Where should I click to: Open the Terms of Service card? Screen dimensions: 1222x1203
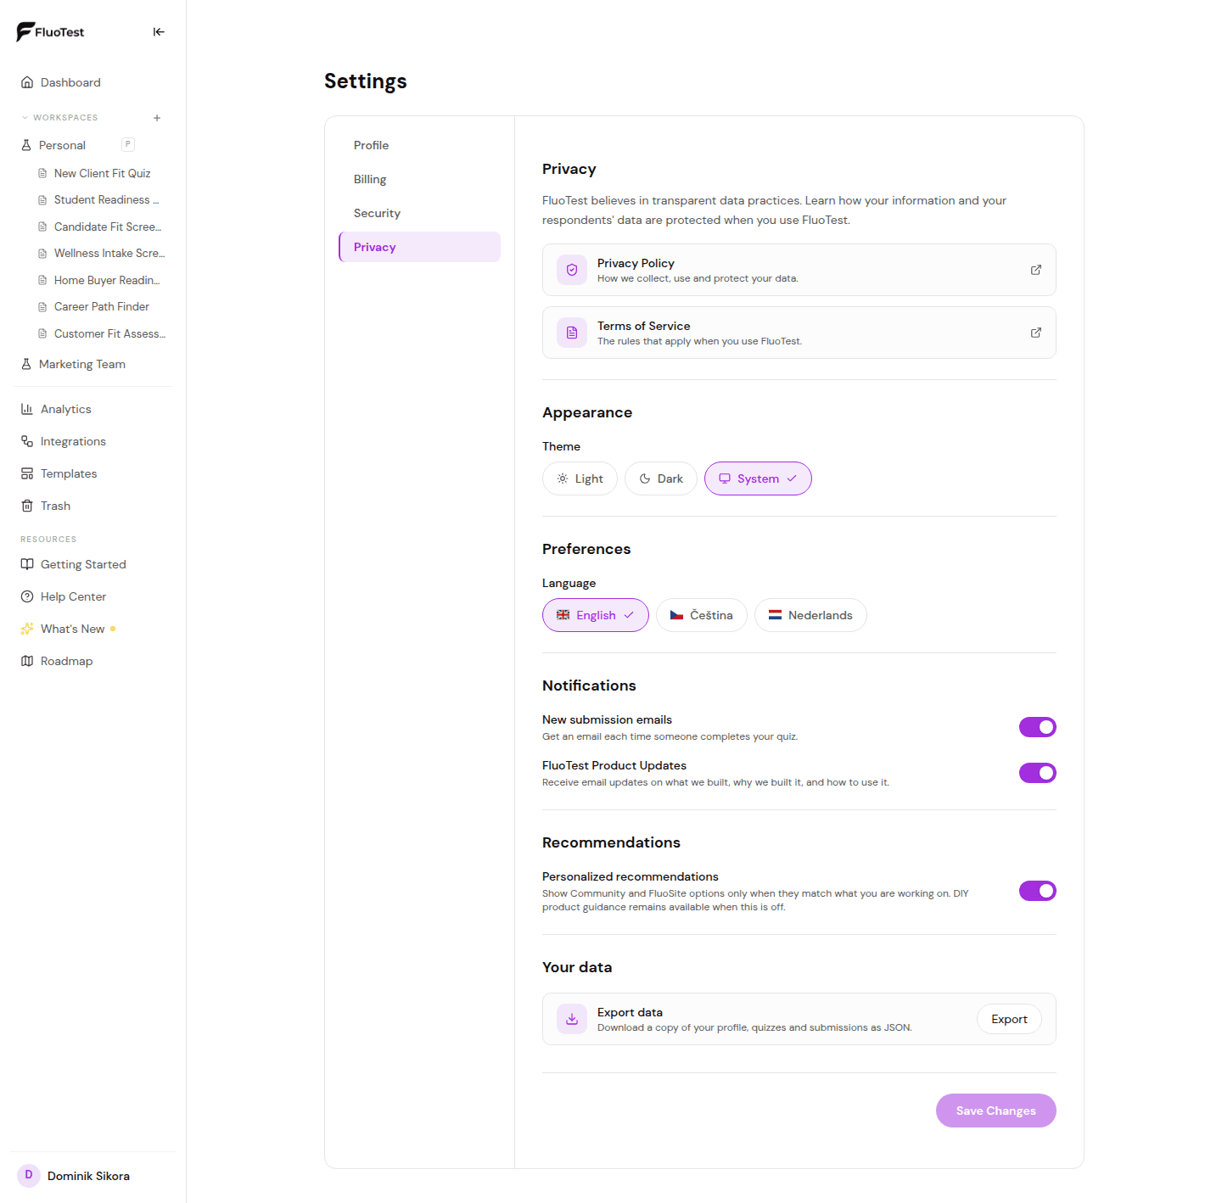pyautogui.click(x=799, y=333)
